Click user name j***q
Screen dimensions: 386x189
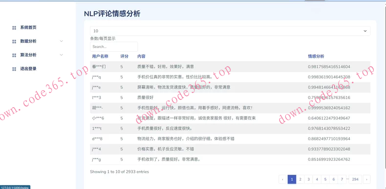[96, 77]
